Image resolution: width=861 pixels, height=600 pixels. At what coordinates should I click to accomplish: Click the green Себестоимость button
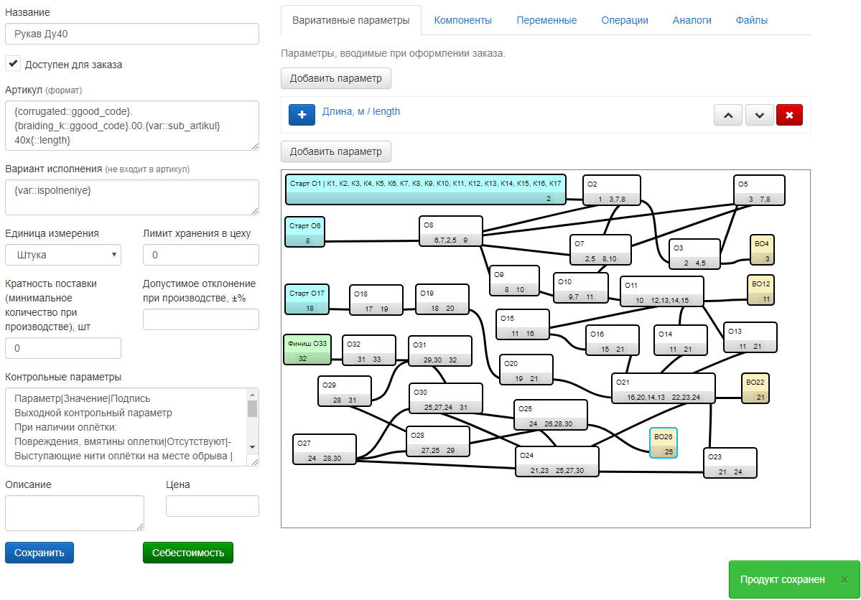point(188,553)
